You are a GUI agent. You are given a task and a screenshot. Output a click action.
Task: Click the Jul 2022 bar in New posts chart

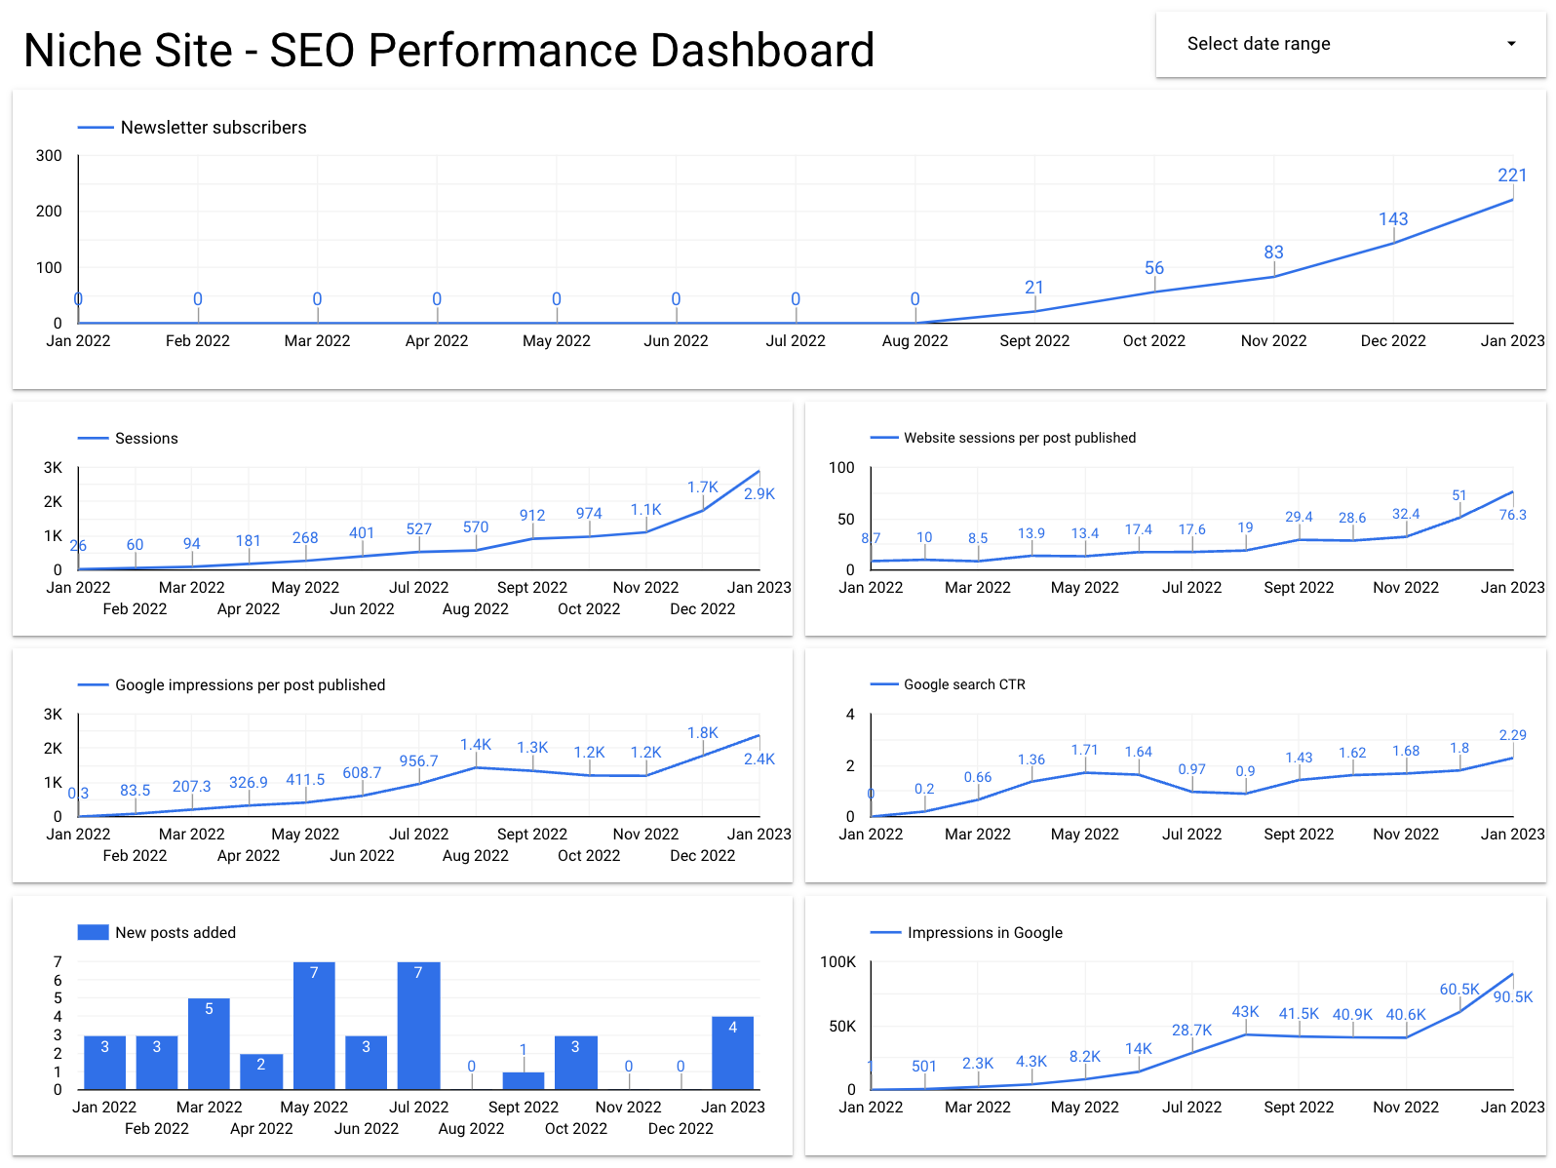[418, 1026]
